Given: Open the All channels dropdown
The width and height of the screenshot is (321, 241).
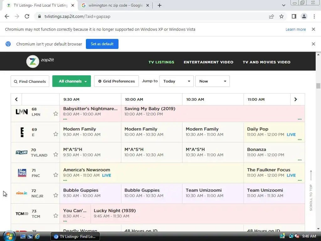Looking at the screenshot, I should 72,81.
